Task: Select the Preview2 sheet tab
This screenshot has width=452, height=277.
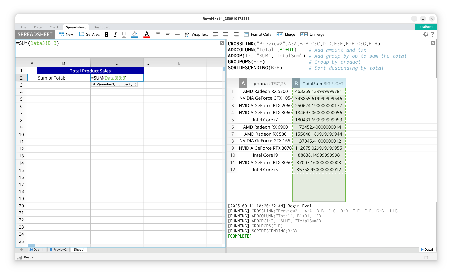Action: coord(58,250)
